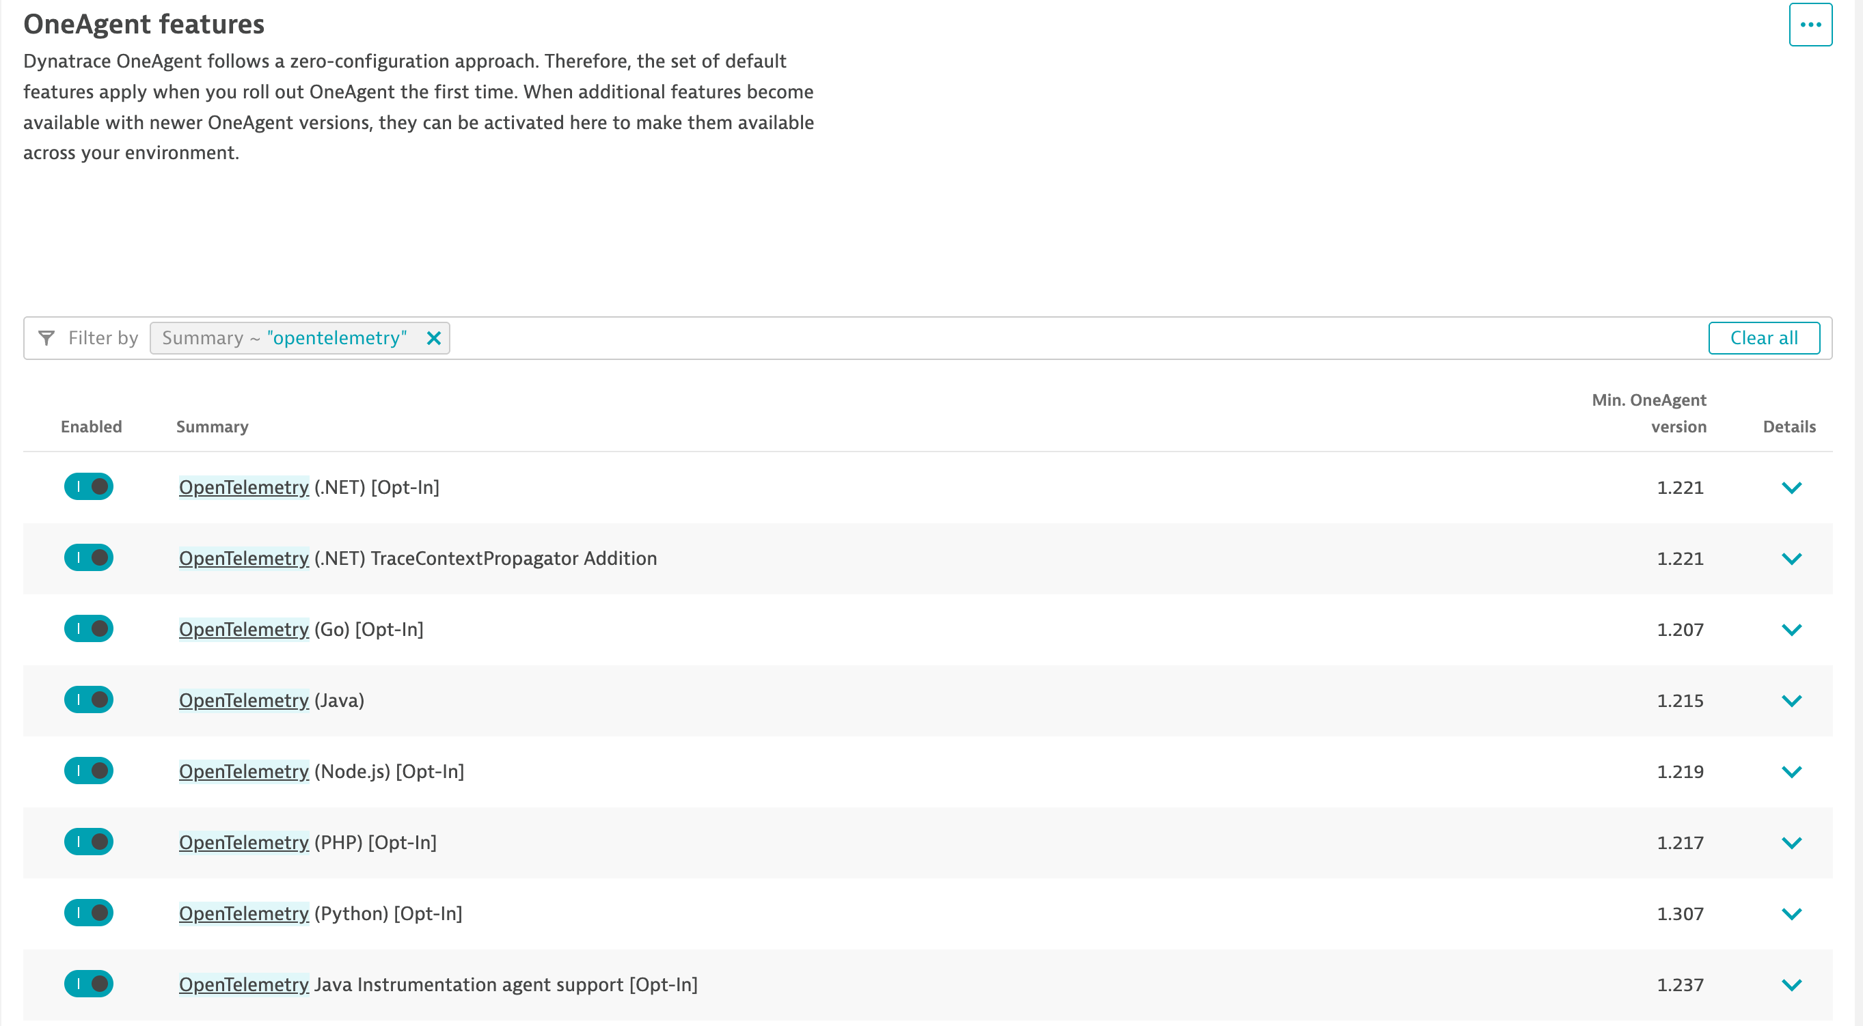This screenshot has height=1026, width=1863.
Task: Click the filter funnel icon
Action: point(46,337)
